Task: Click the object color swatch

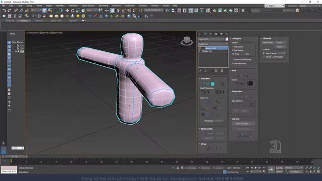Action: (227, 39)
